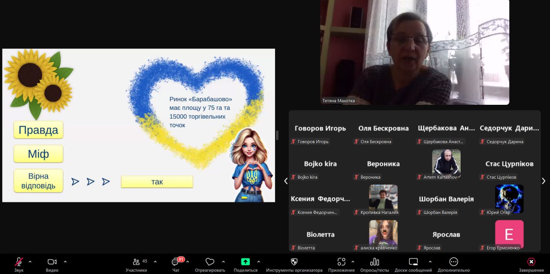Click muted mic icon beside Artem Kartashov

[419, 177]
